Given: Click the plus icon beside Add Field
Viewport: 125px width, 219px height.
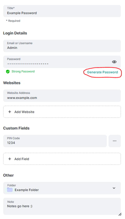Looking at the screenshot, I should click(10, 159).
